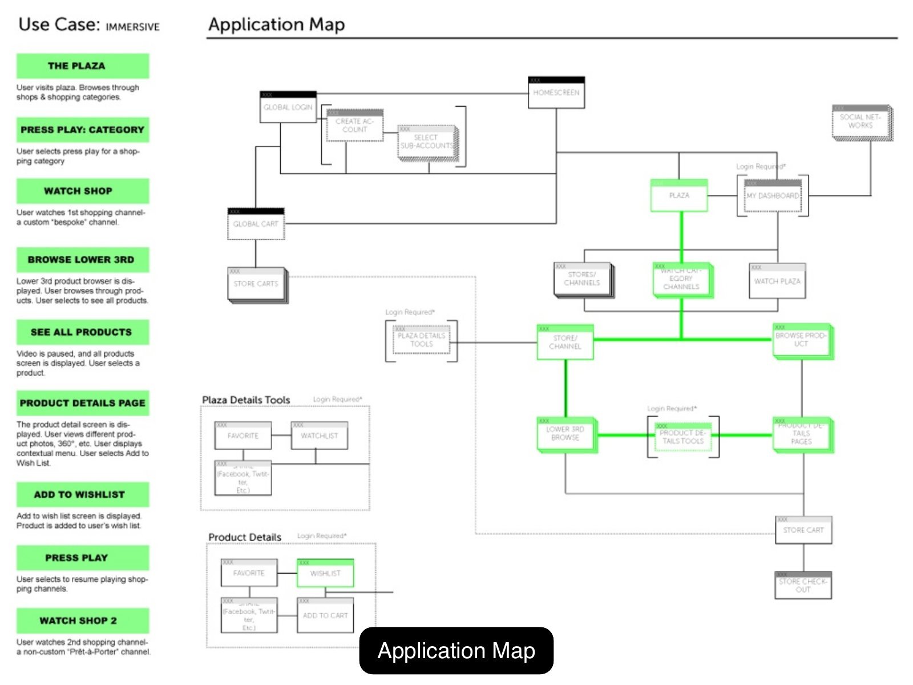Select the MY DASHBOARD node

tap(773, 195)
